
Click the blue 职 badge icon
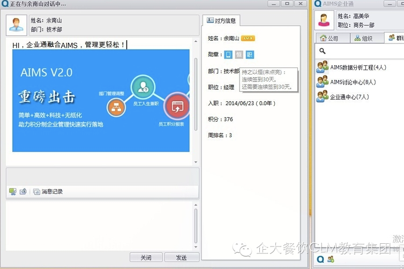[x=250, y=55]
